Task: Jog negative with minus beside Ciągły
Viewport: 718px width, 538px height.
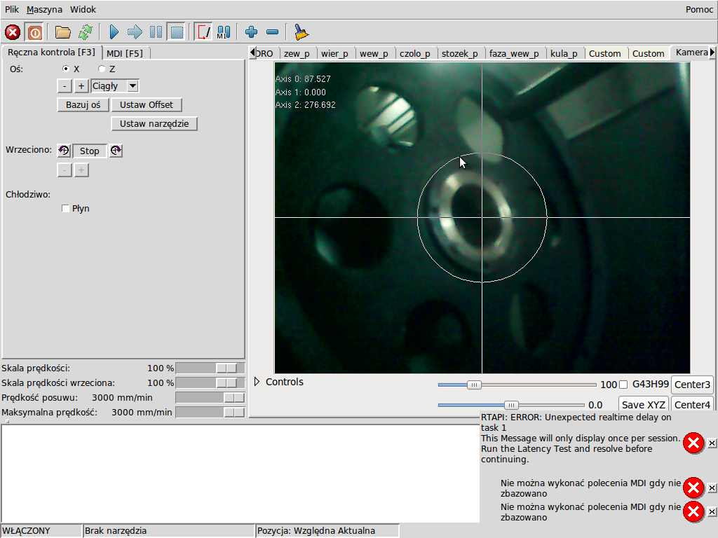Action: (65, 86)
